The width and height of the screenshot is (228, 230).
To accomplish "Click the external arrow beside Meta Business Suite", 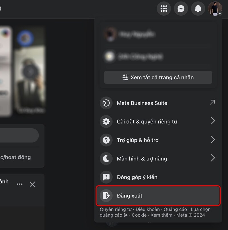I will click(x=212, y=102).
